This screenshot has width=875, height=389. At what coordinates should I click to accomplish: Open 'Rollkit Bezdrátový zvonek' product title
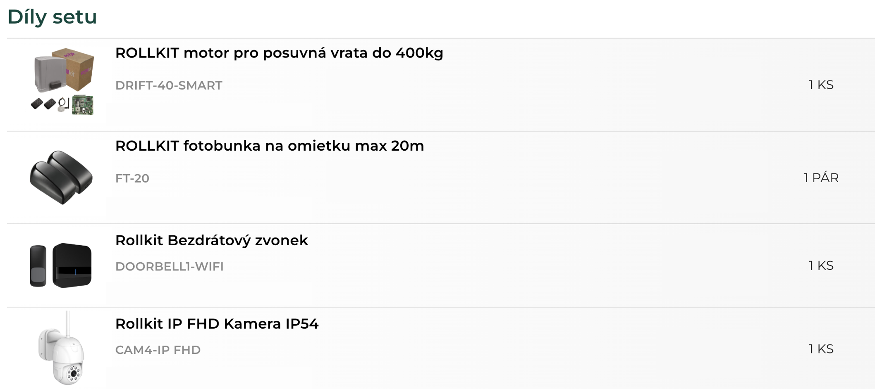(212, 240)
